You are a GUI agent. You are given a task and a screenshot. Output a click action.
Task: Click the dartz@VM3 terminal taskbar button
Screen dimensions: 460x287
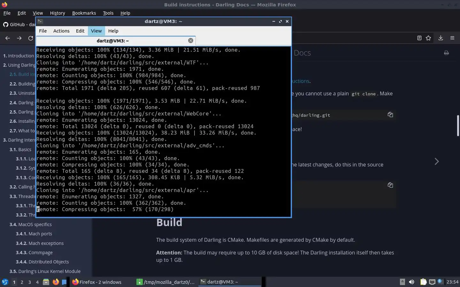coord(230,282)
